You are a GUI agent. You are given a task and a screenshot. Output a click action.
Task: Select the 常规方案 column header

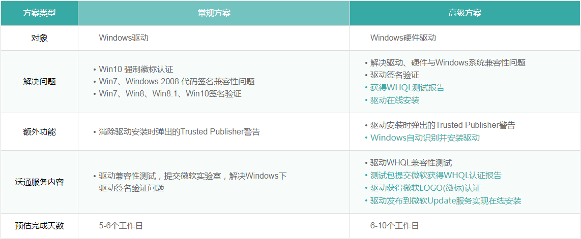(214, 13)
